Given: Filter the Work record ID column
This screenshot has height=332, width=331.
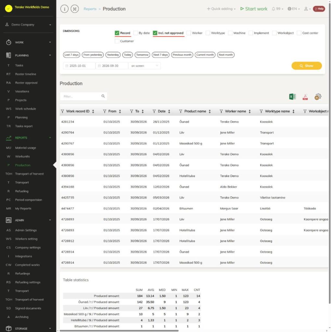Looking at the screenshot, I should (x=62, y=112).
